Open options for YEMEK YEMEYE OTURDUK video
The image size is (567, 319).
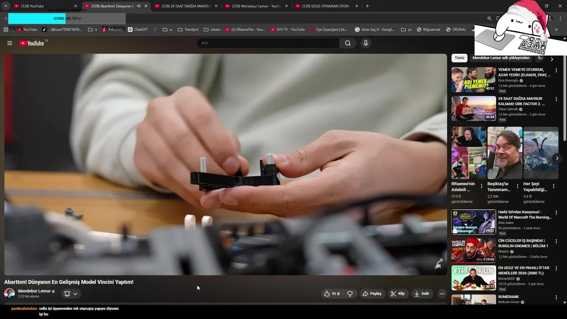[556, 70]
